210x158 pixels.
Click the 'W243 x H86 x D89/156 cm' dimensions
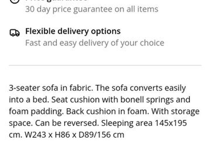click(74, 135)
